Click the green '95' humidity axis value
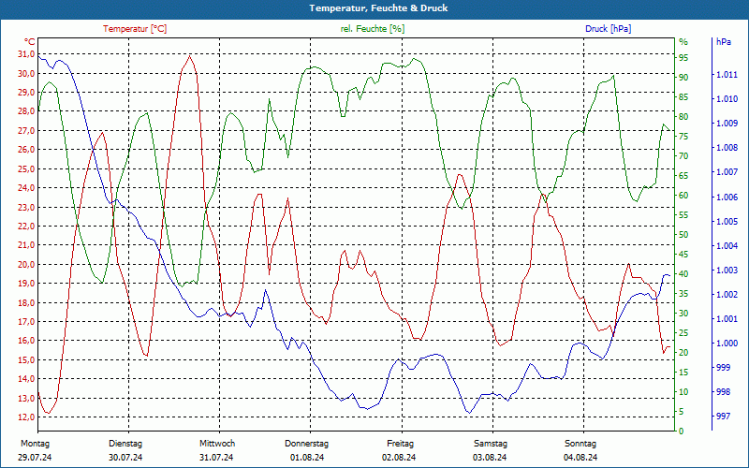 coord(683,58)
